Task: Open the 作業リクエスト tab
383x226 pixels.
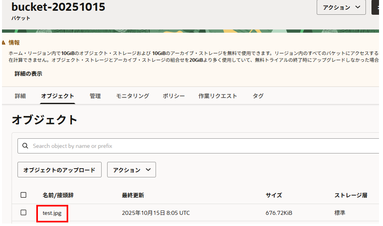Action: point(217,96)
